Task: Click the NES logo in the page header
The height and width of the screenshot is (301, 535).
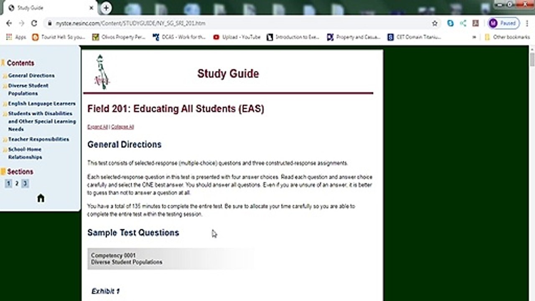Action: pos(101,71)
